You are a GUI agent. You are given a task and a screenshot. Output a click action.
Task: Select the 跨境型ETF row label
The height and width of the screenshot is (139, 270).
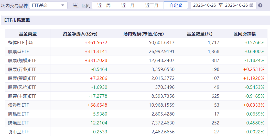[18, 123]
